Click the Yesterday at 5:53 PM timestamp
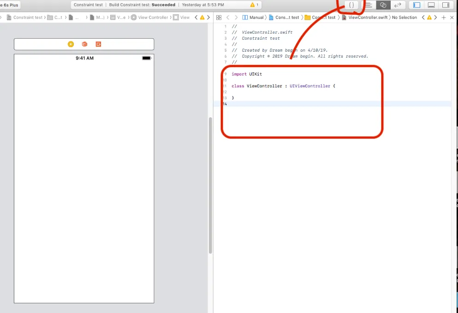The height and width of the screenshot is (313, 458). [203, 5]
